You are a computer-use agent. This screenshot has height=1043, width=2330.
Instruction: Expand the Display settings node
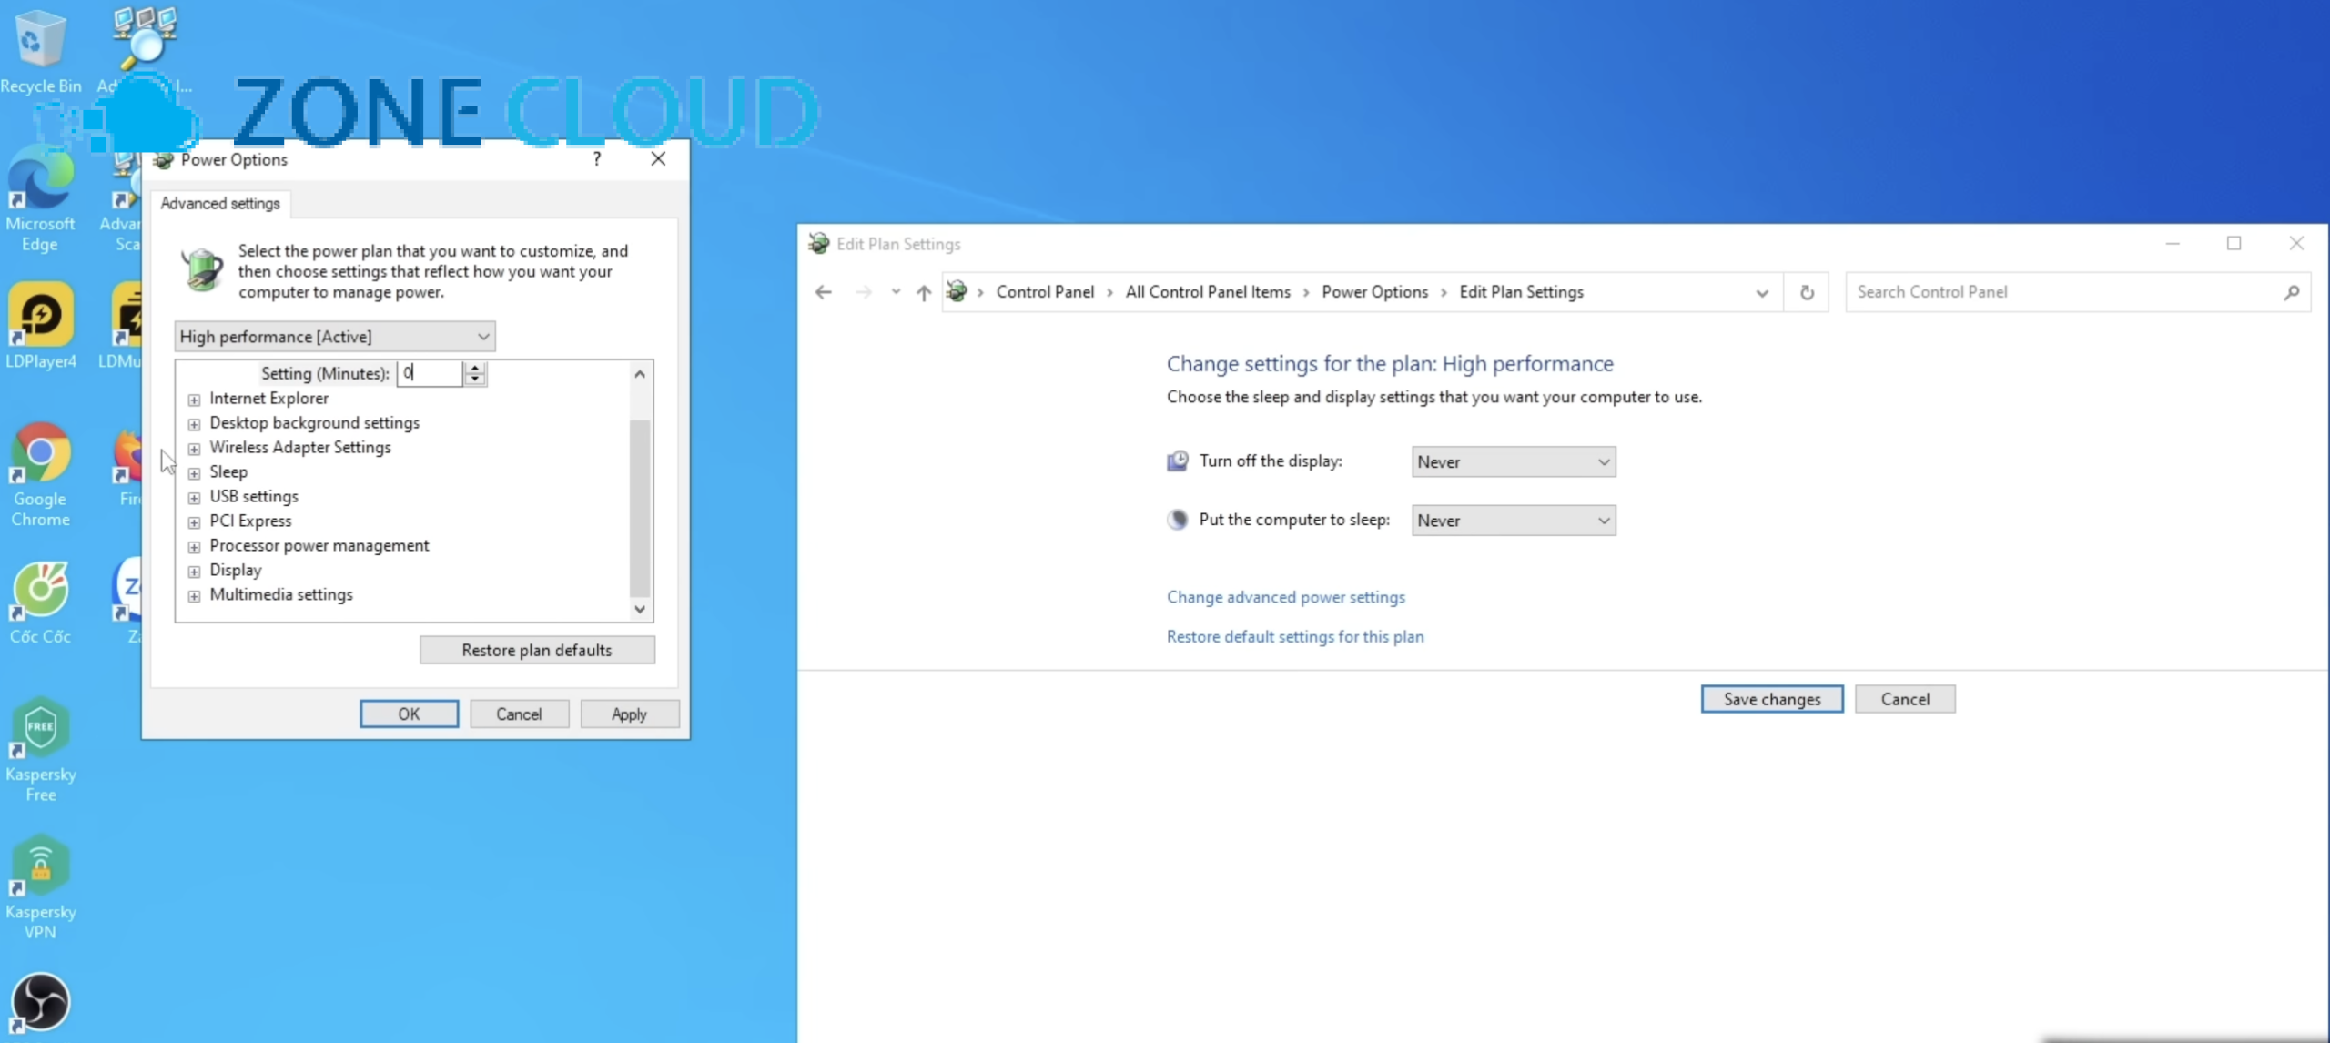pyautogui.click(x=194, y=572)
